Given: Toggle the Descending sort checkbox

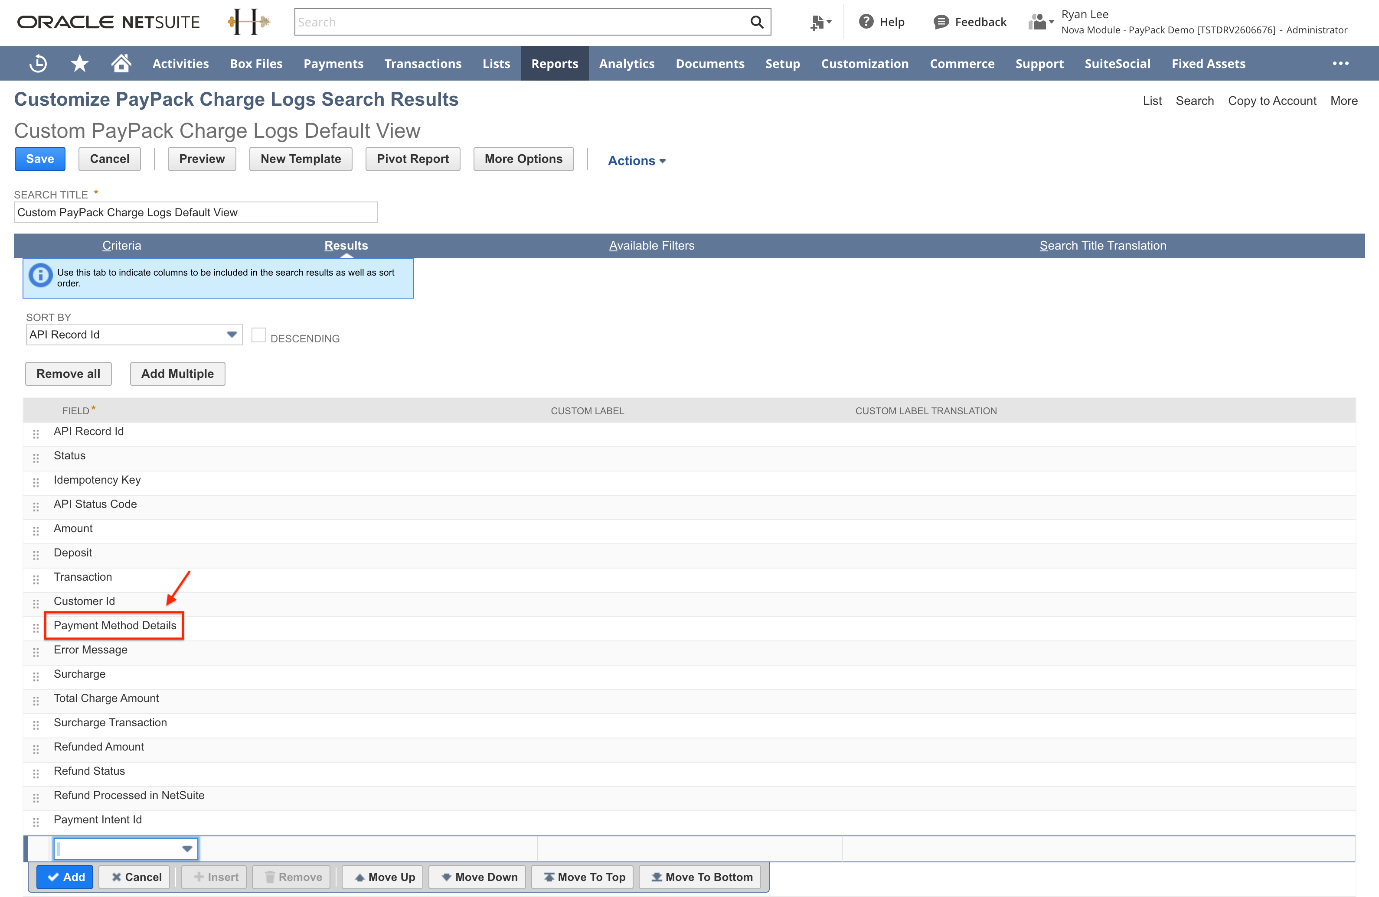Looking at the screenshot, I should tap(258, 335).
